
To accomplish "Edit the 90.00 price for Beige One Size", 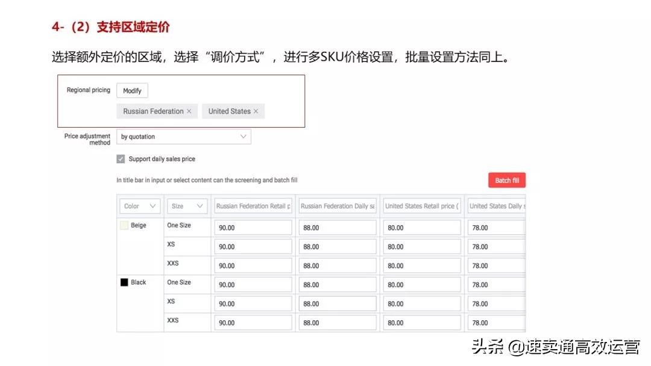I will coord(253,227).
